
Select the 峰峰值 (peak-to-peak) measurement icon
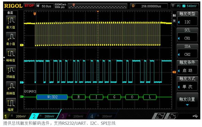11,53
